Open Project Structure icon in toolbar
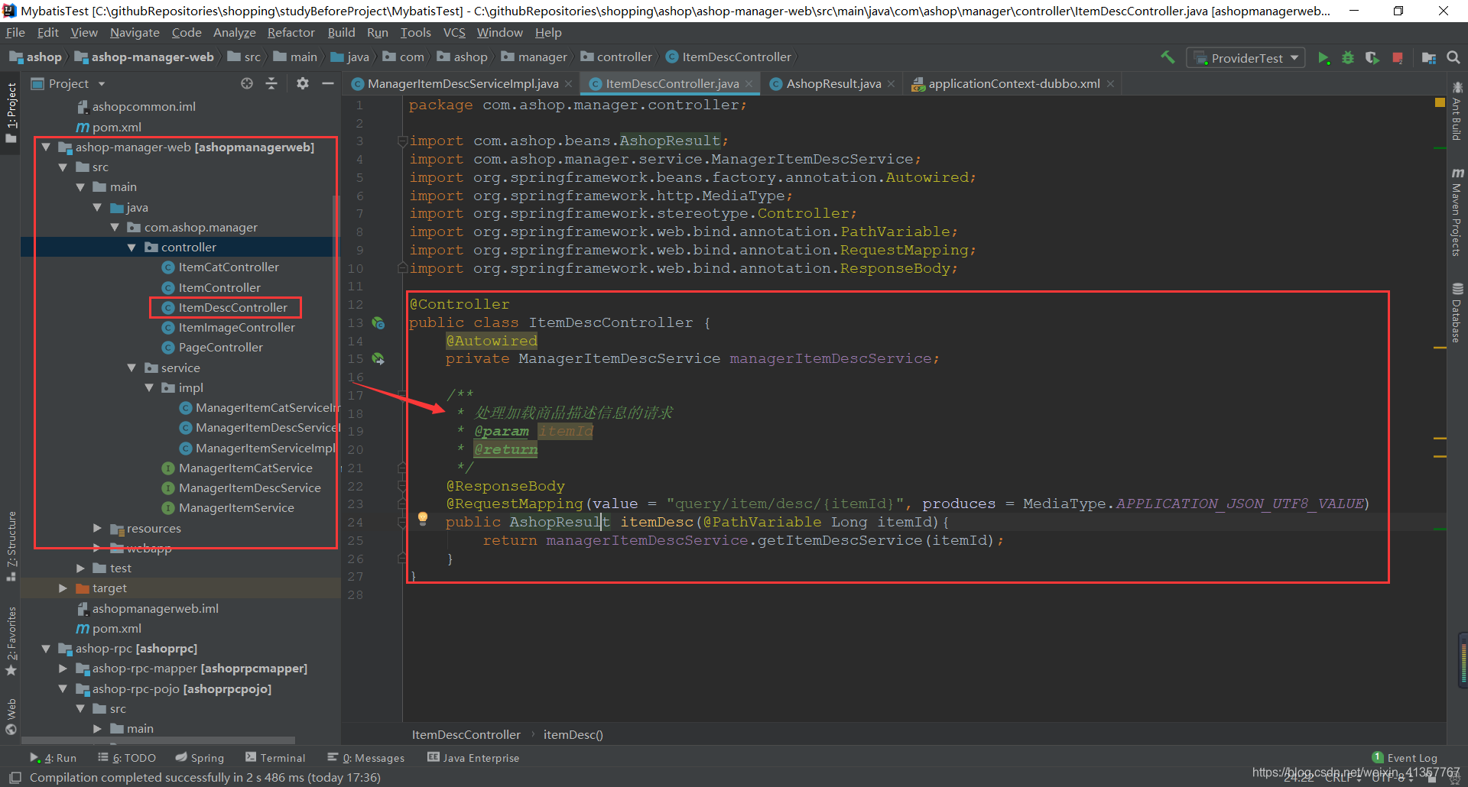The width and height of the screenshot is (1468, 787). pyautogui.click(x=1429, y=58)
